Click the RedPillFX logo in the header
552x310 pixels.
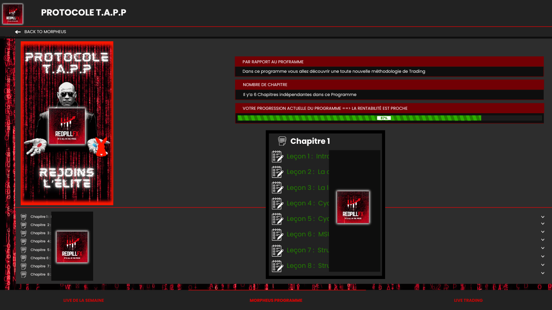pyautogui.click(x=13, y=14)
